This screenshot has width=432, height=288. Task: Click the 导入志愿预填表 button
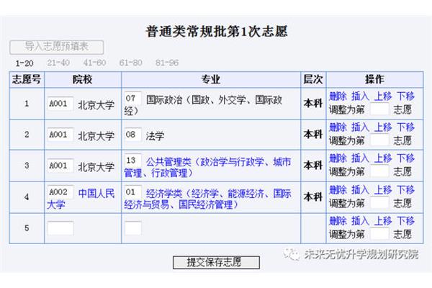coord(56,47)
